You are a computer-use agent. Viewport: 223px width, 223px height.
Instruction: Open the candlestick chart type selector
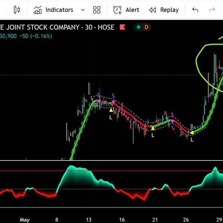pyautogui.click(x=17, y=10)
